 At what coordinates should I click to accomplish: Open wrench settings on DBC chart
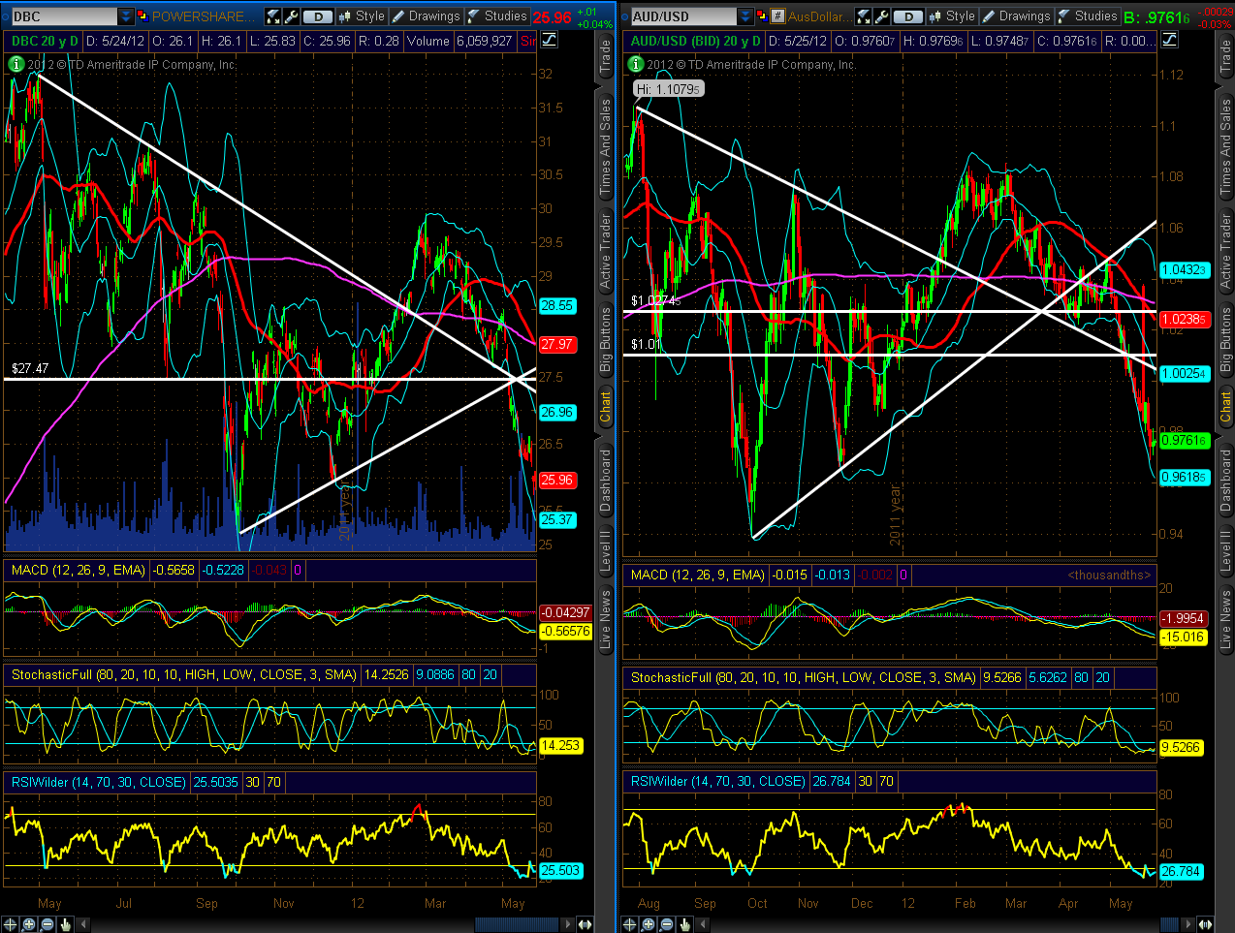click(291, 16)
